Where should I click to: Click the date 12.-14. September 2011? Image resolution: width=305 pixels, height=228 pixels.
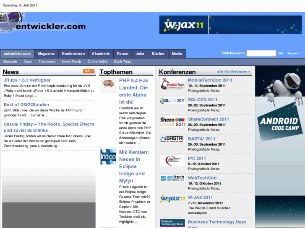207,86
